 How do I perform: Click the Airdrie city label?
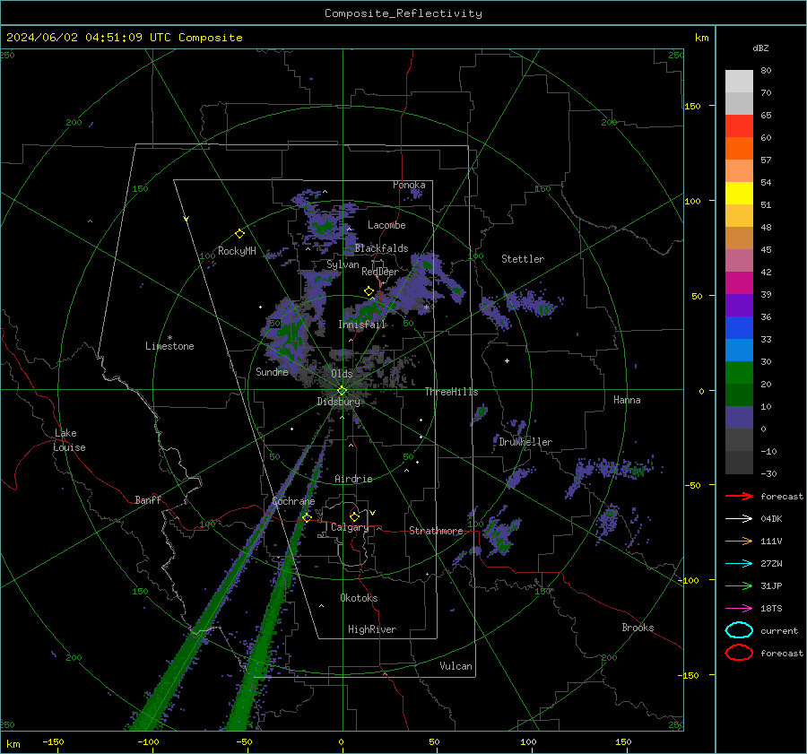click(353, 479)
